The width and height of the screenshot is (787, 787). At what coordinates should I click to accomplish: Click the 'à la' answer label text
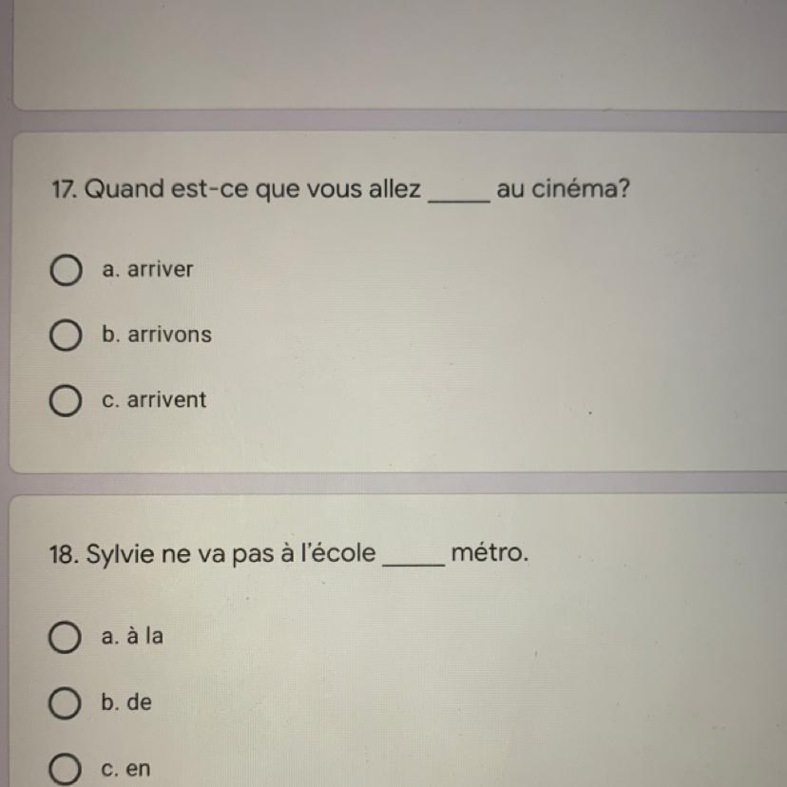[x=145, y=636]
